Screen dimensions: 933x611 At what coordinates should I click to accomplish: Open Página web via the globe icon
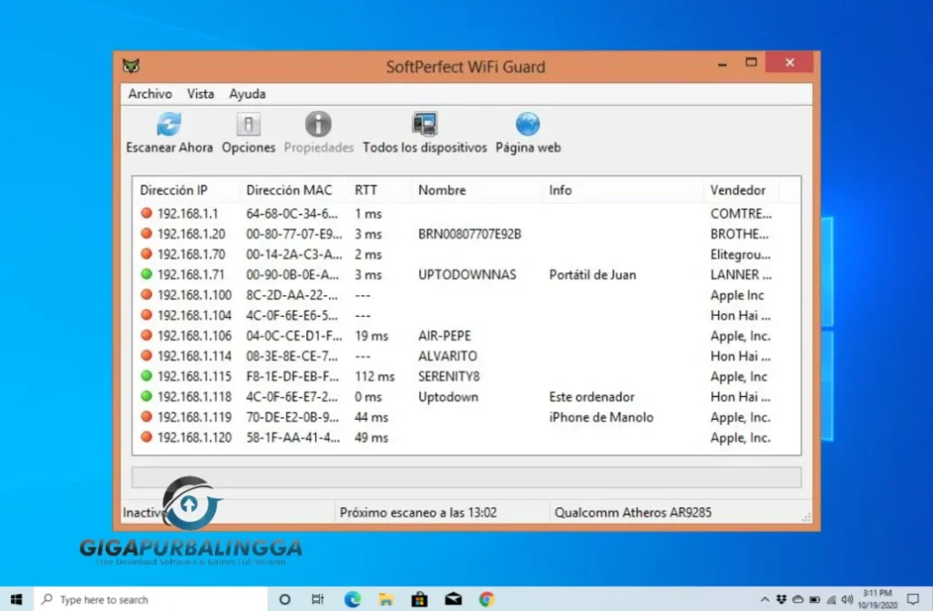click(527, 122)
